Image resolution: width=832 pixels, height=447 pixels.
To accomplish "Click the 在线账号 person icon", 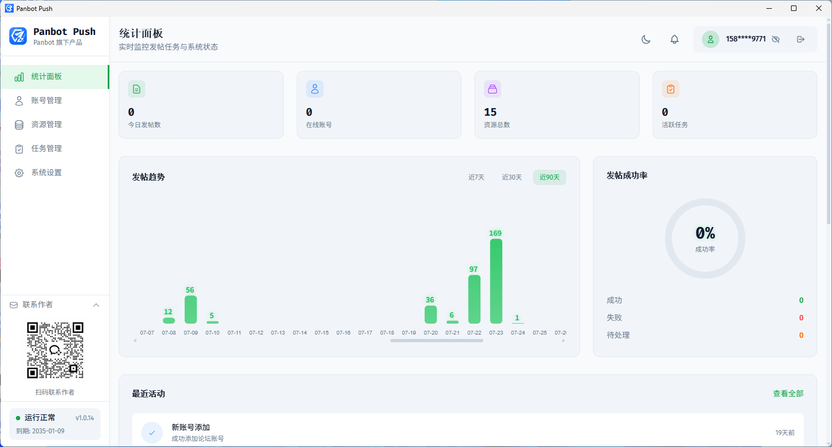I will 315,89.
